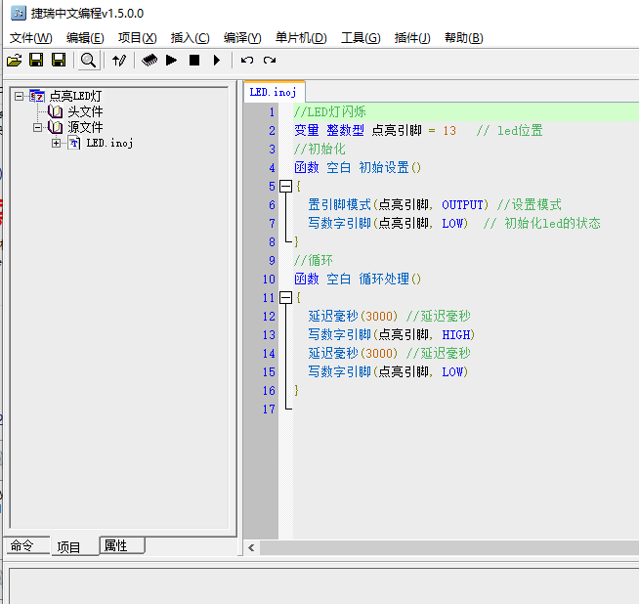
Task: Click the open file folder icon
Action: coord(14,61)
